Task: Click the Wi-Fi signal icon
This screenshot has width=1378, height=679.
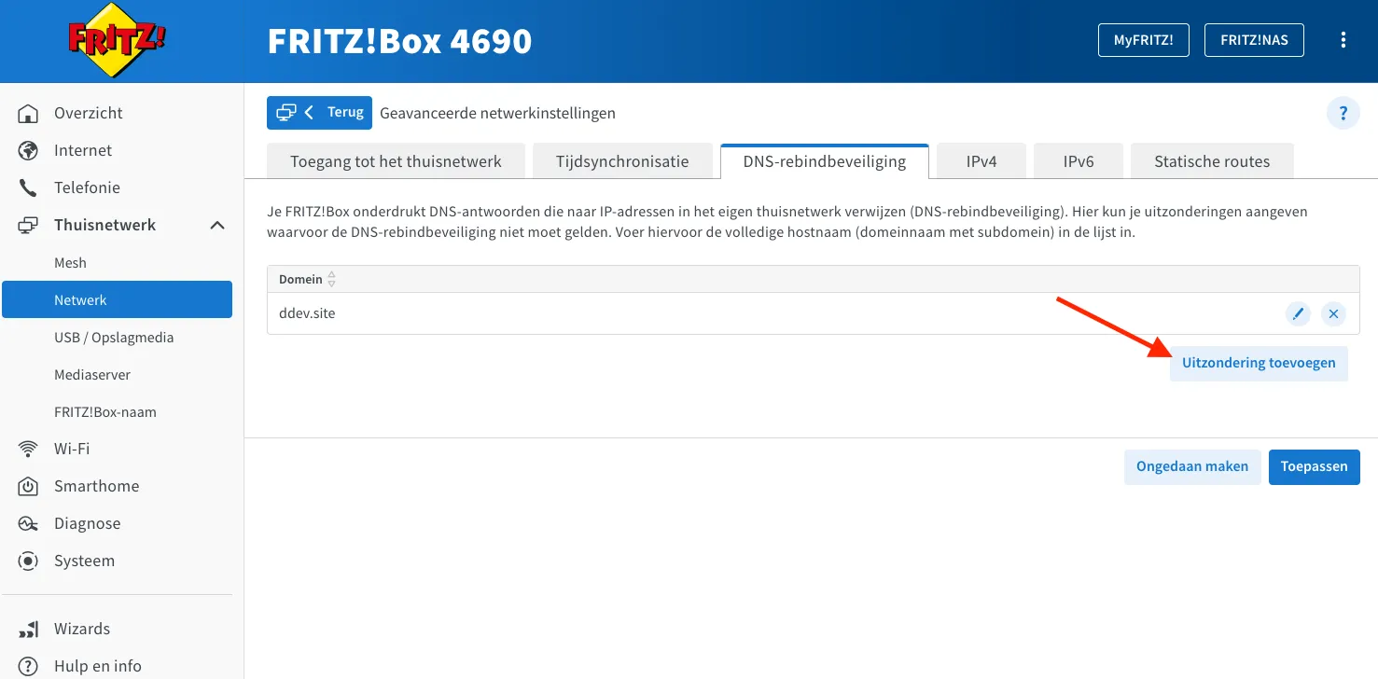Action: pos(29,449)
